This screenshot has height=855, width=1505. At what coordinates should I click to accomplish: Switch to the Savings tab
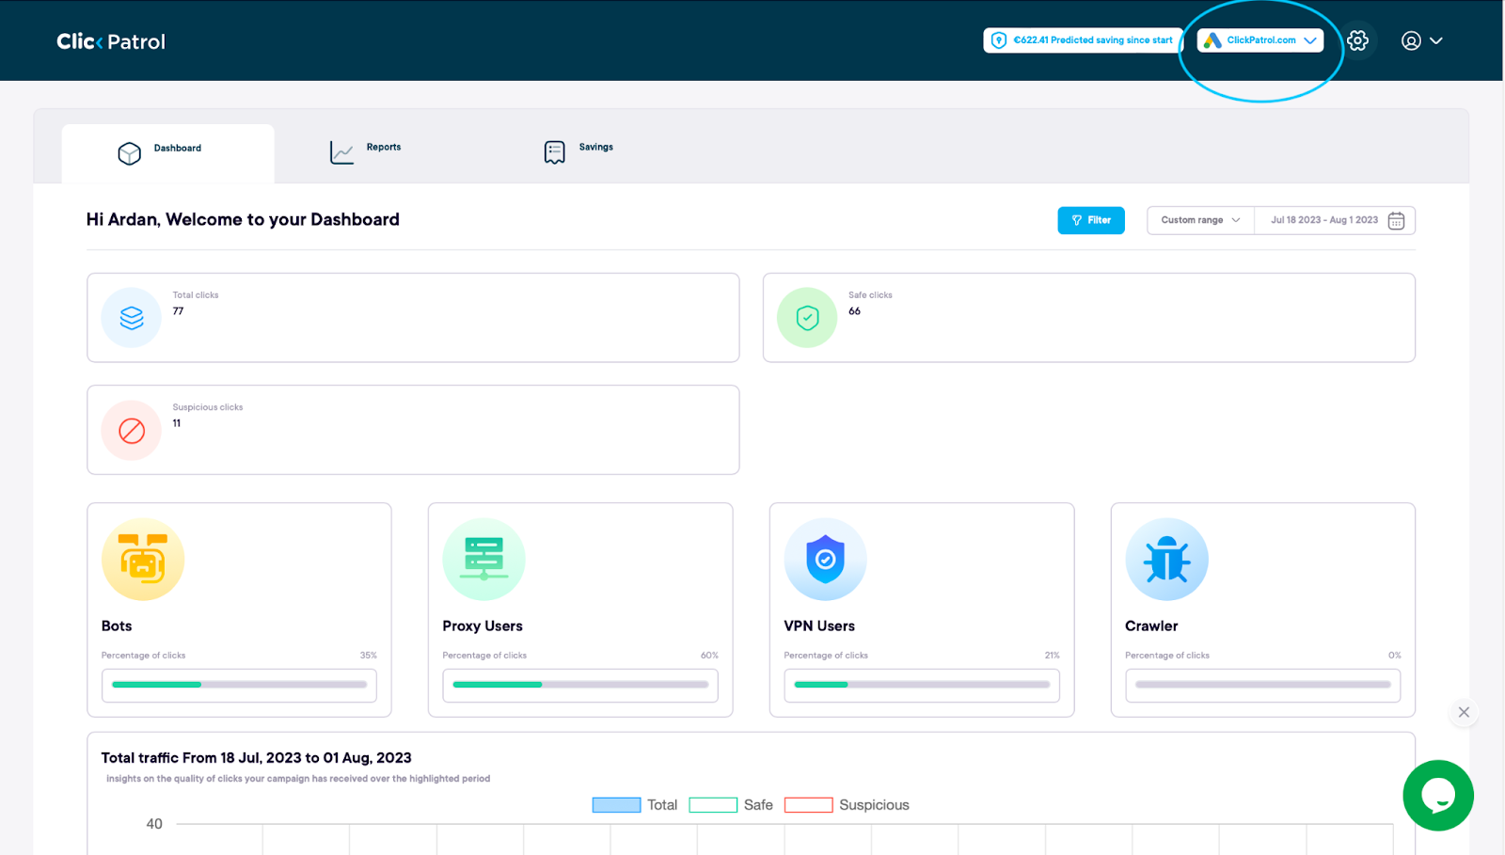578,150
